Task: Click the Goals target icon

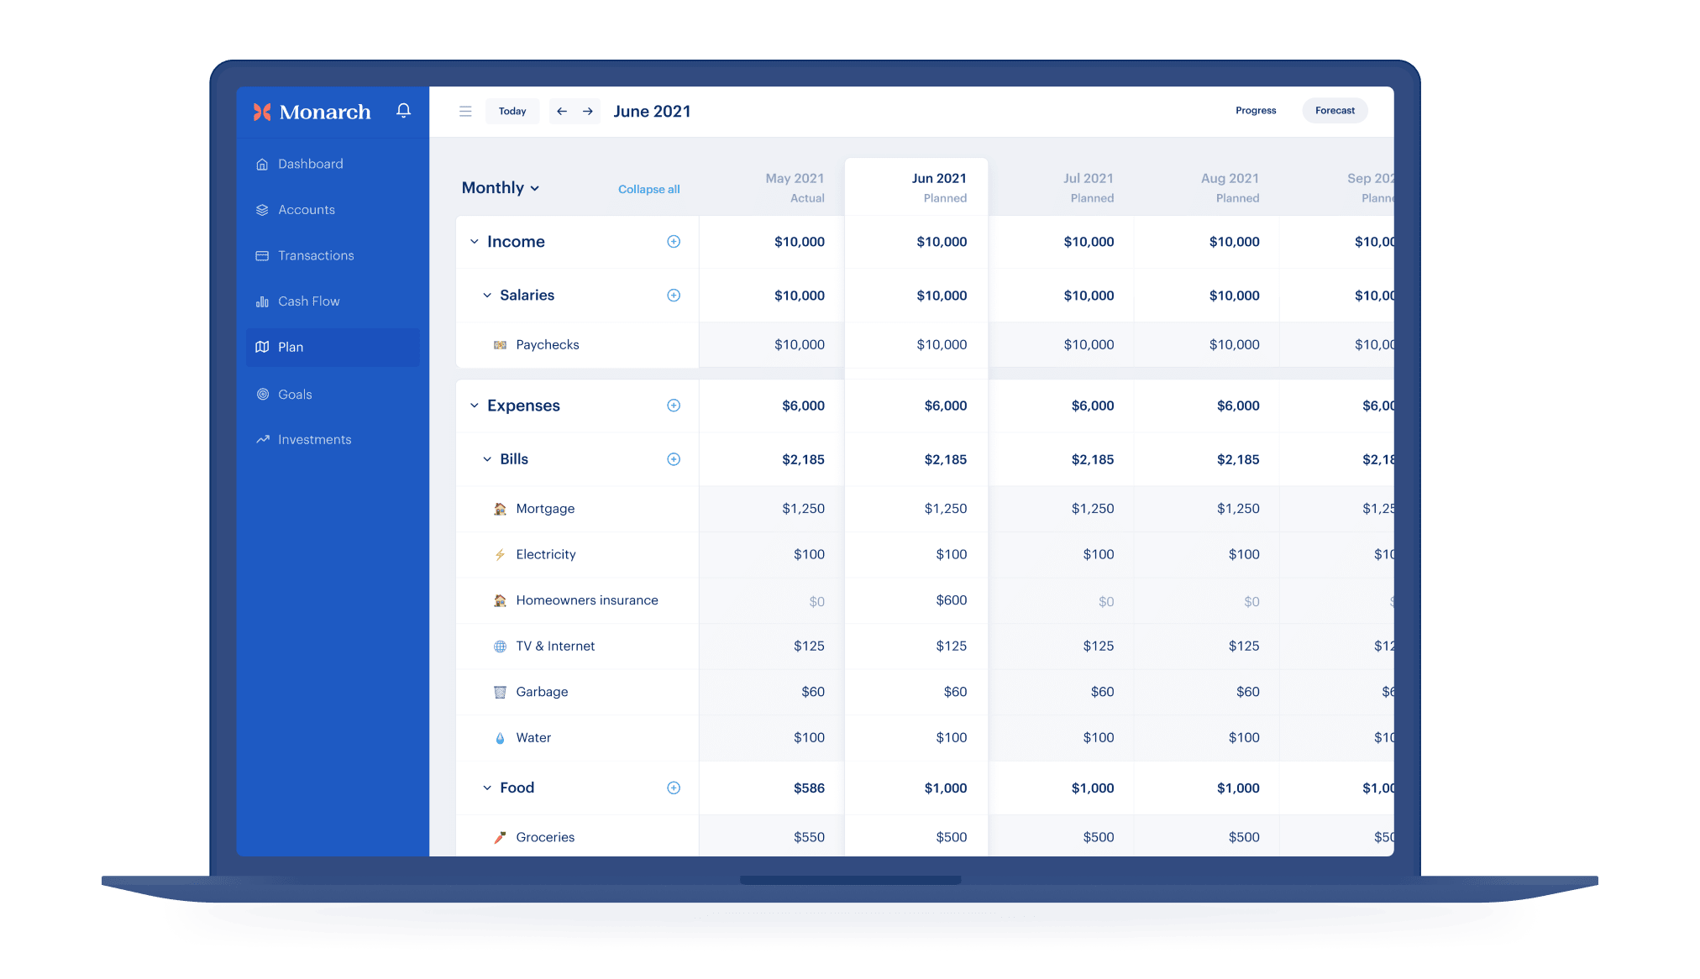Action: coord(263,394)
